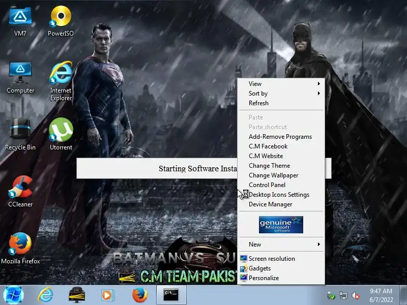Expand the Sort by submenu
Viewport: 407px width, 305px height.
(x=281, y=94)
